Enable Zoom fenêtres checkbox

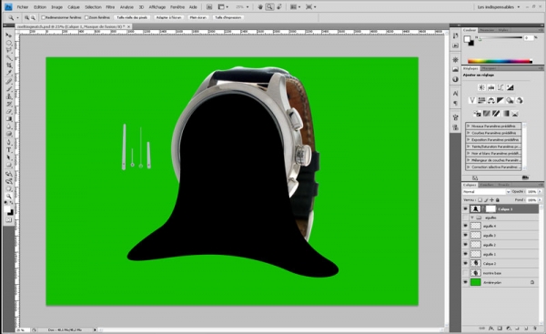tap(86, 17)
